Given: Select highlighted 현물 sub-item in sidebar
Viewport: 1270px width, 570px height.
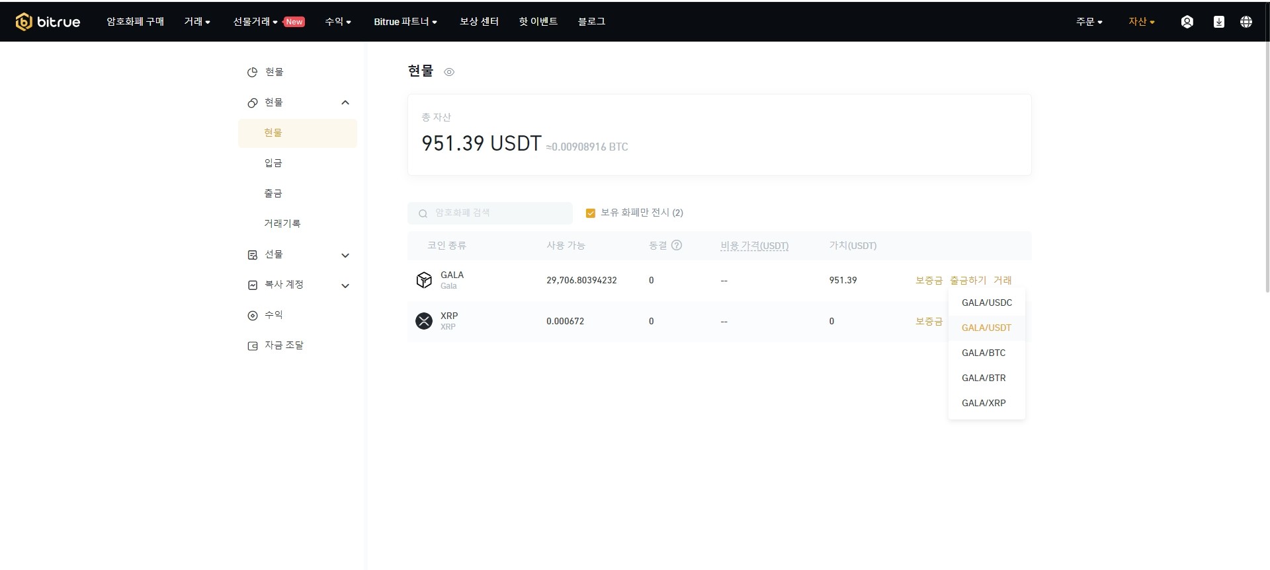Looking at the screenshot, I should [298, 133].
